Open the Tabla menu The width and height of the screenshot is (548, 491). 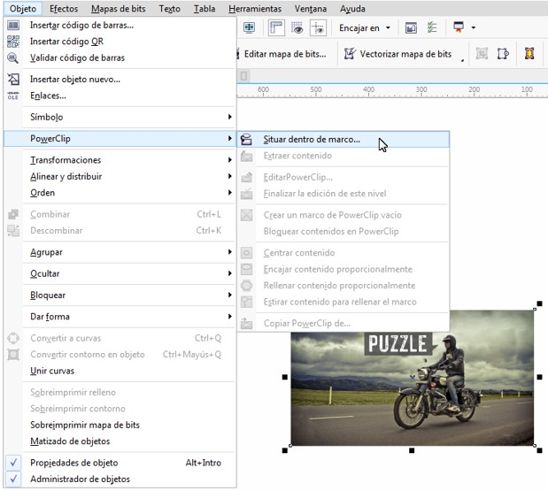pyautogui.click(x=205, y=9)
